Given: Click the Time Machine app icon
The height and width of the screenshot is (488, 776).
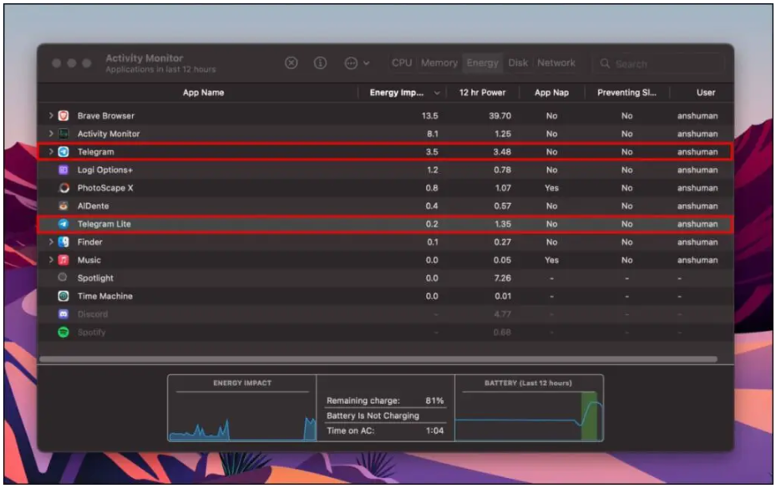Looking at the screenshot, I should pos(63,296).
